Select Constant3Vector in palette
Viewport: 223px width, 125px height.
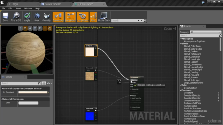(192, 98)
